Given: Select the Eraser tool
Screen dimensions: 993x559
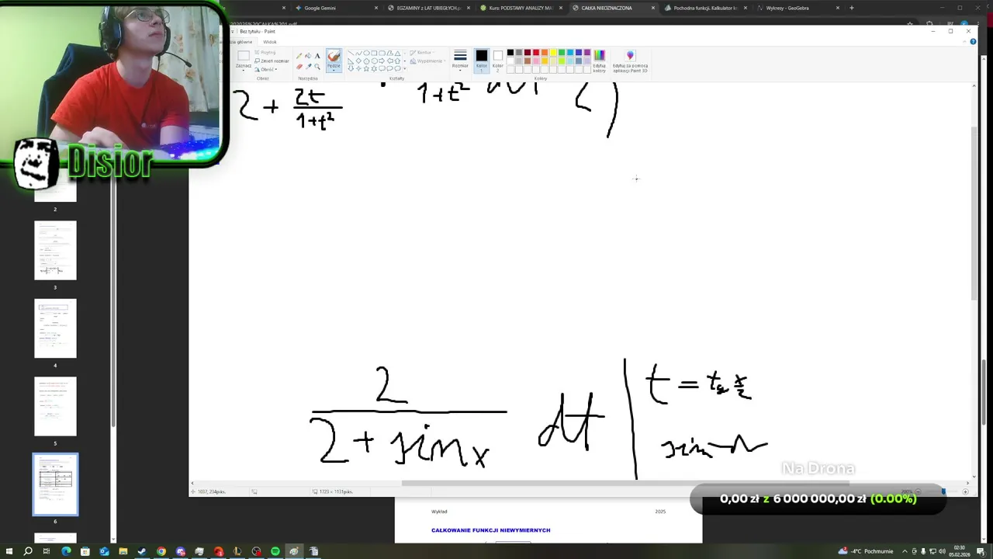Looking at the screenshot, I should (x=299, y=67).
